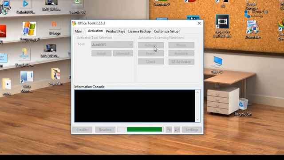Switch to the Main tab

tap(79, 32)
